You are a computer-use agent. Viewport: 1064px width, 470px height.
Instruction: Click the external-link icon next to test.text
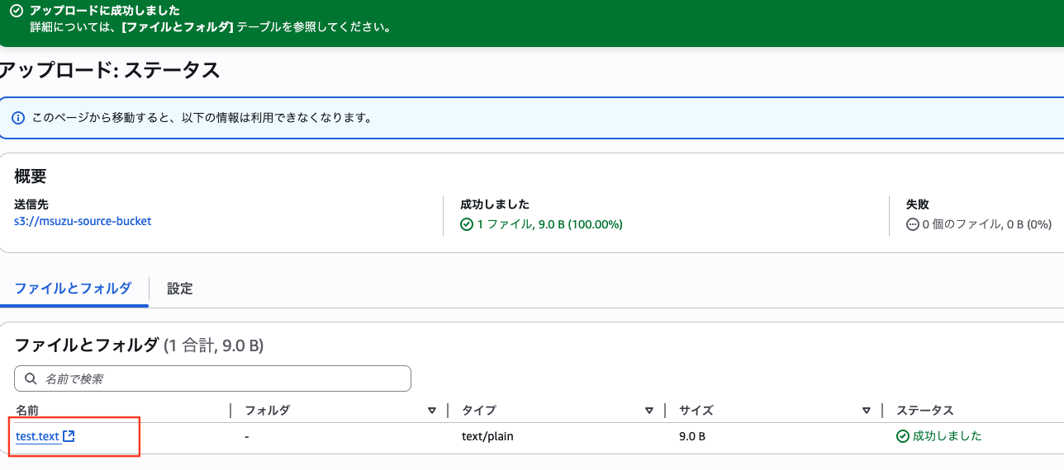(x=69, y=436)
